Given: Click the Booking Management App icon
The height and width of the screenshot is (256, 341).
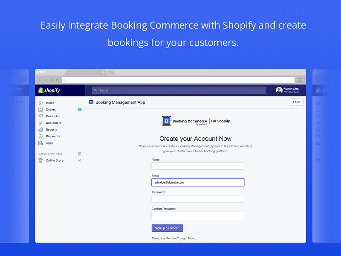Looking at the screenshot, I should 91,102.
